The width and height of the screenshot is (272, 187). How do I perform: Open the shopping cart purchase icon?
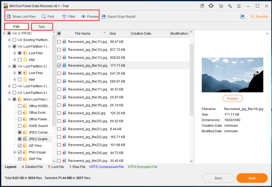click(221, 6)
